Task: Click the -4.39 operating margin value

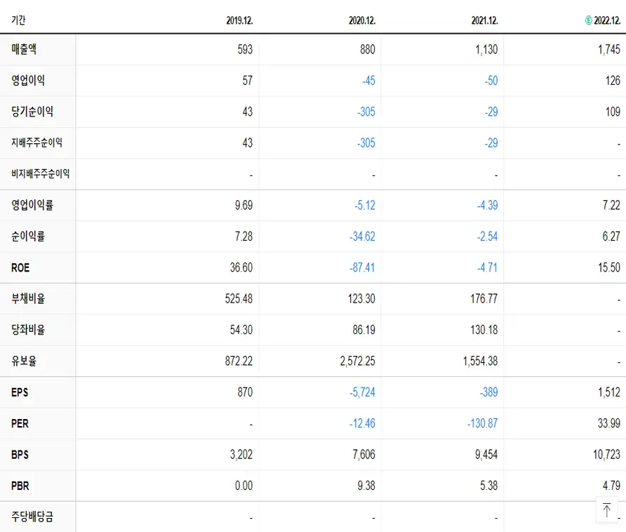Action: pyautogui.click(x=488, y=205)
